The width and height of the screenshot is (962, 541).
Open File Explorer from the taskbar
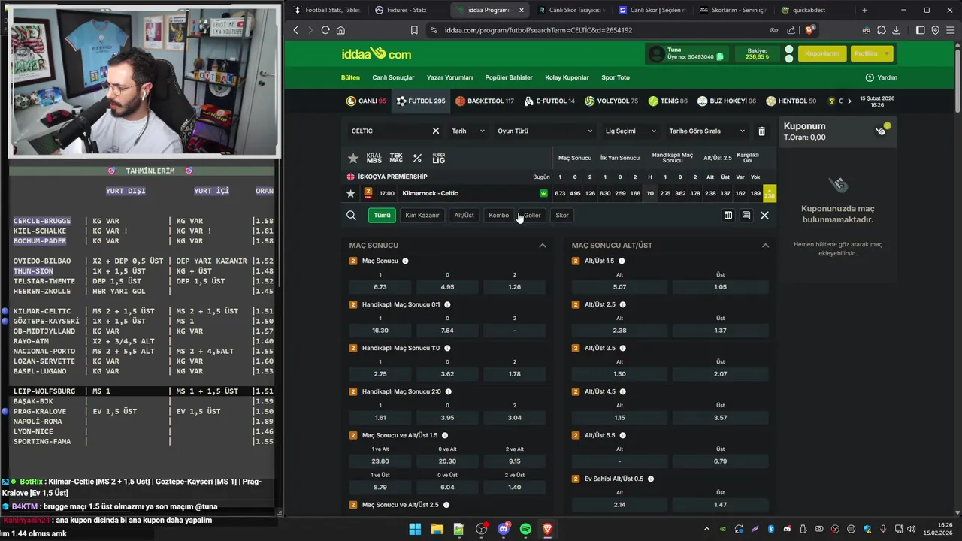(x=437, y=529)
